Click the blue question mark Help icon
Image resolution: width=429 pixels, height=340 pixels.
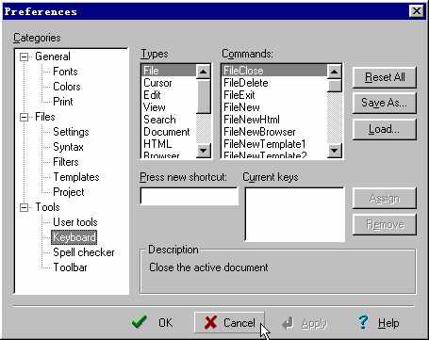[363, 322]
